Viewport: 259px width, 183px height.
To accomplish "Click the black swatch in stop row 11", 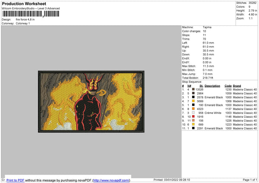I will (193, 128).
